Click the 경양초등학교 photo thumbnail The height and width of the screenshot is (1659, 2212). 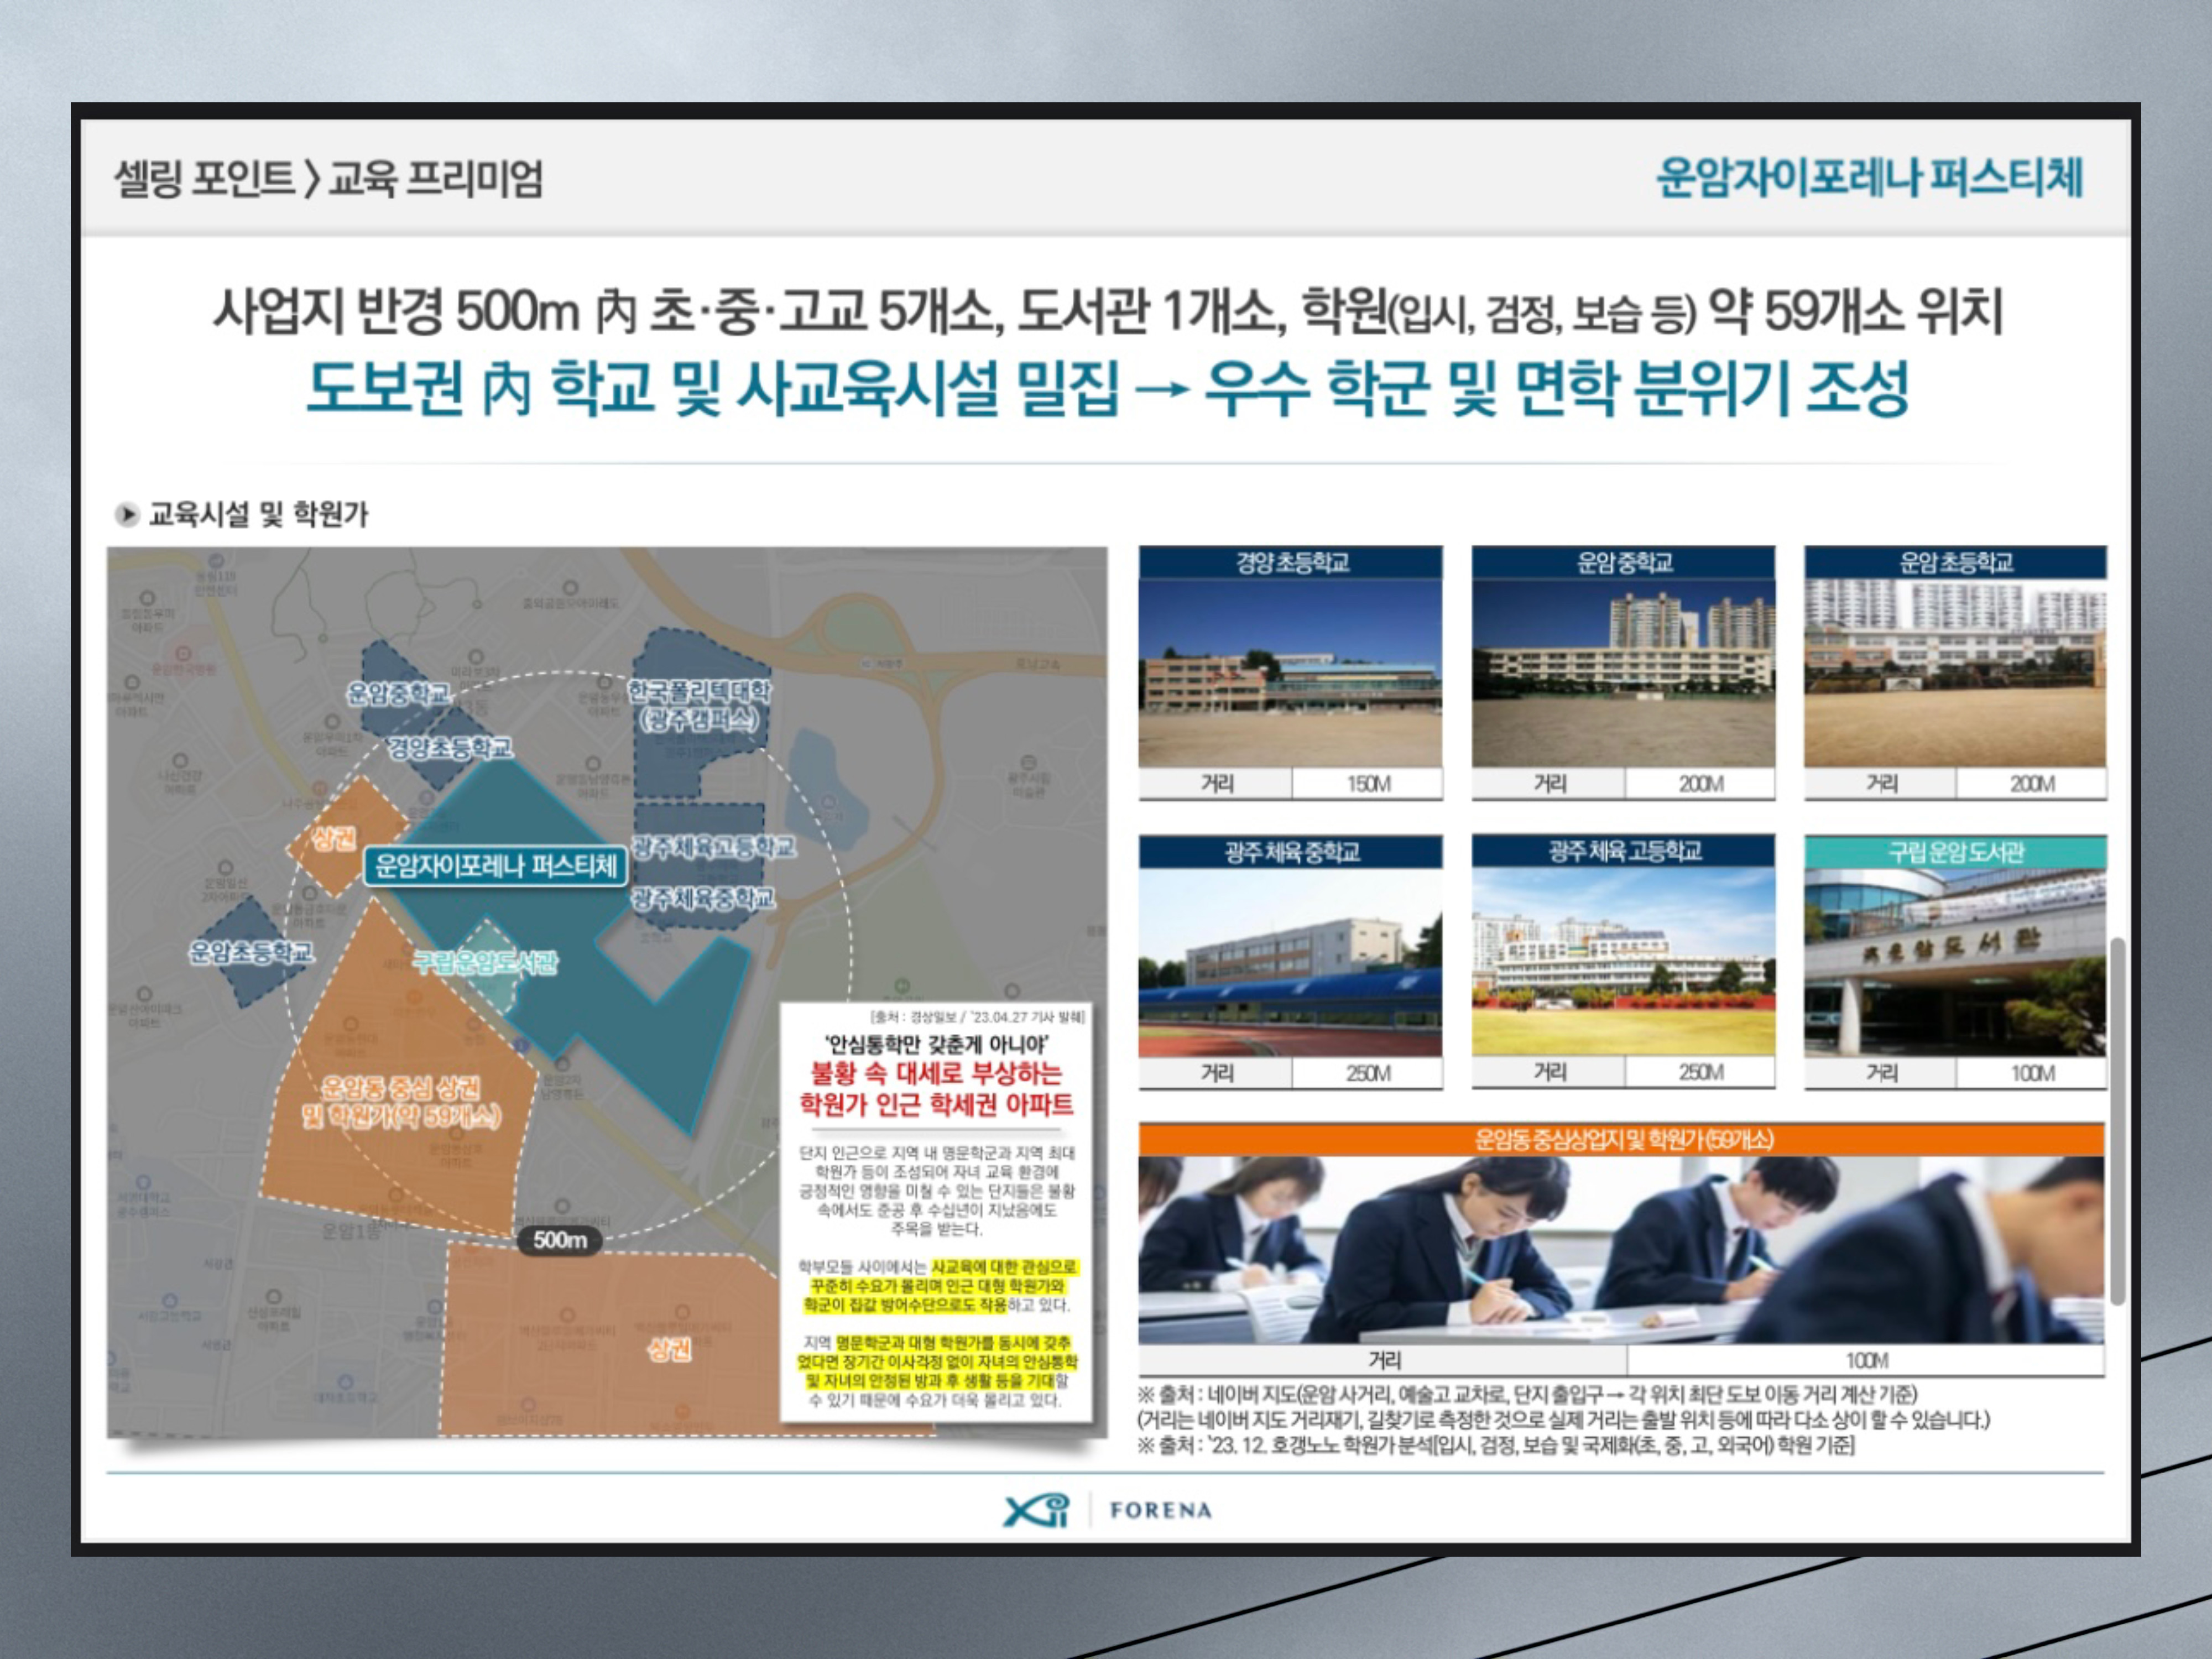coord(1290,673)
